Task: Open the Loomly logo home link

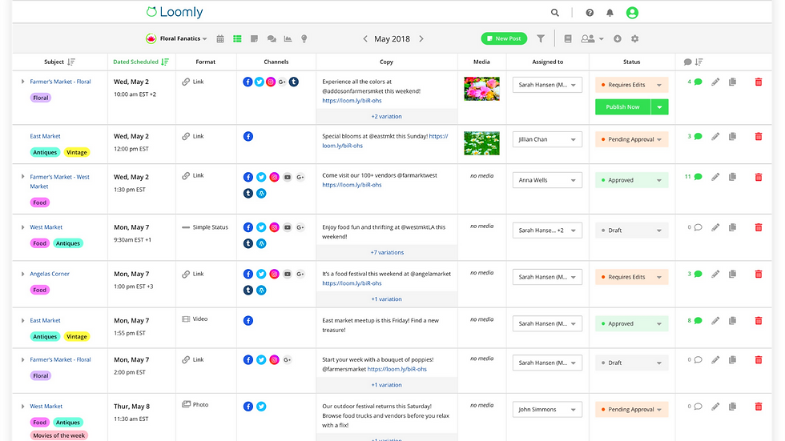Action: coord(175,12)
